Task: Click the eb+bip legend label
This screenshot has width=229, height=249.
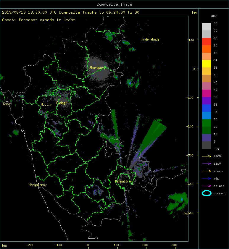Action: 219,186
